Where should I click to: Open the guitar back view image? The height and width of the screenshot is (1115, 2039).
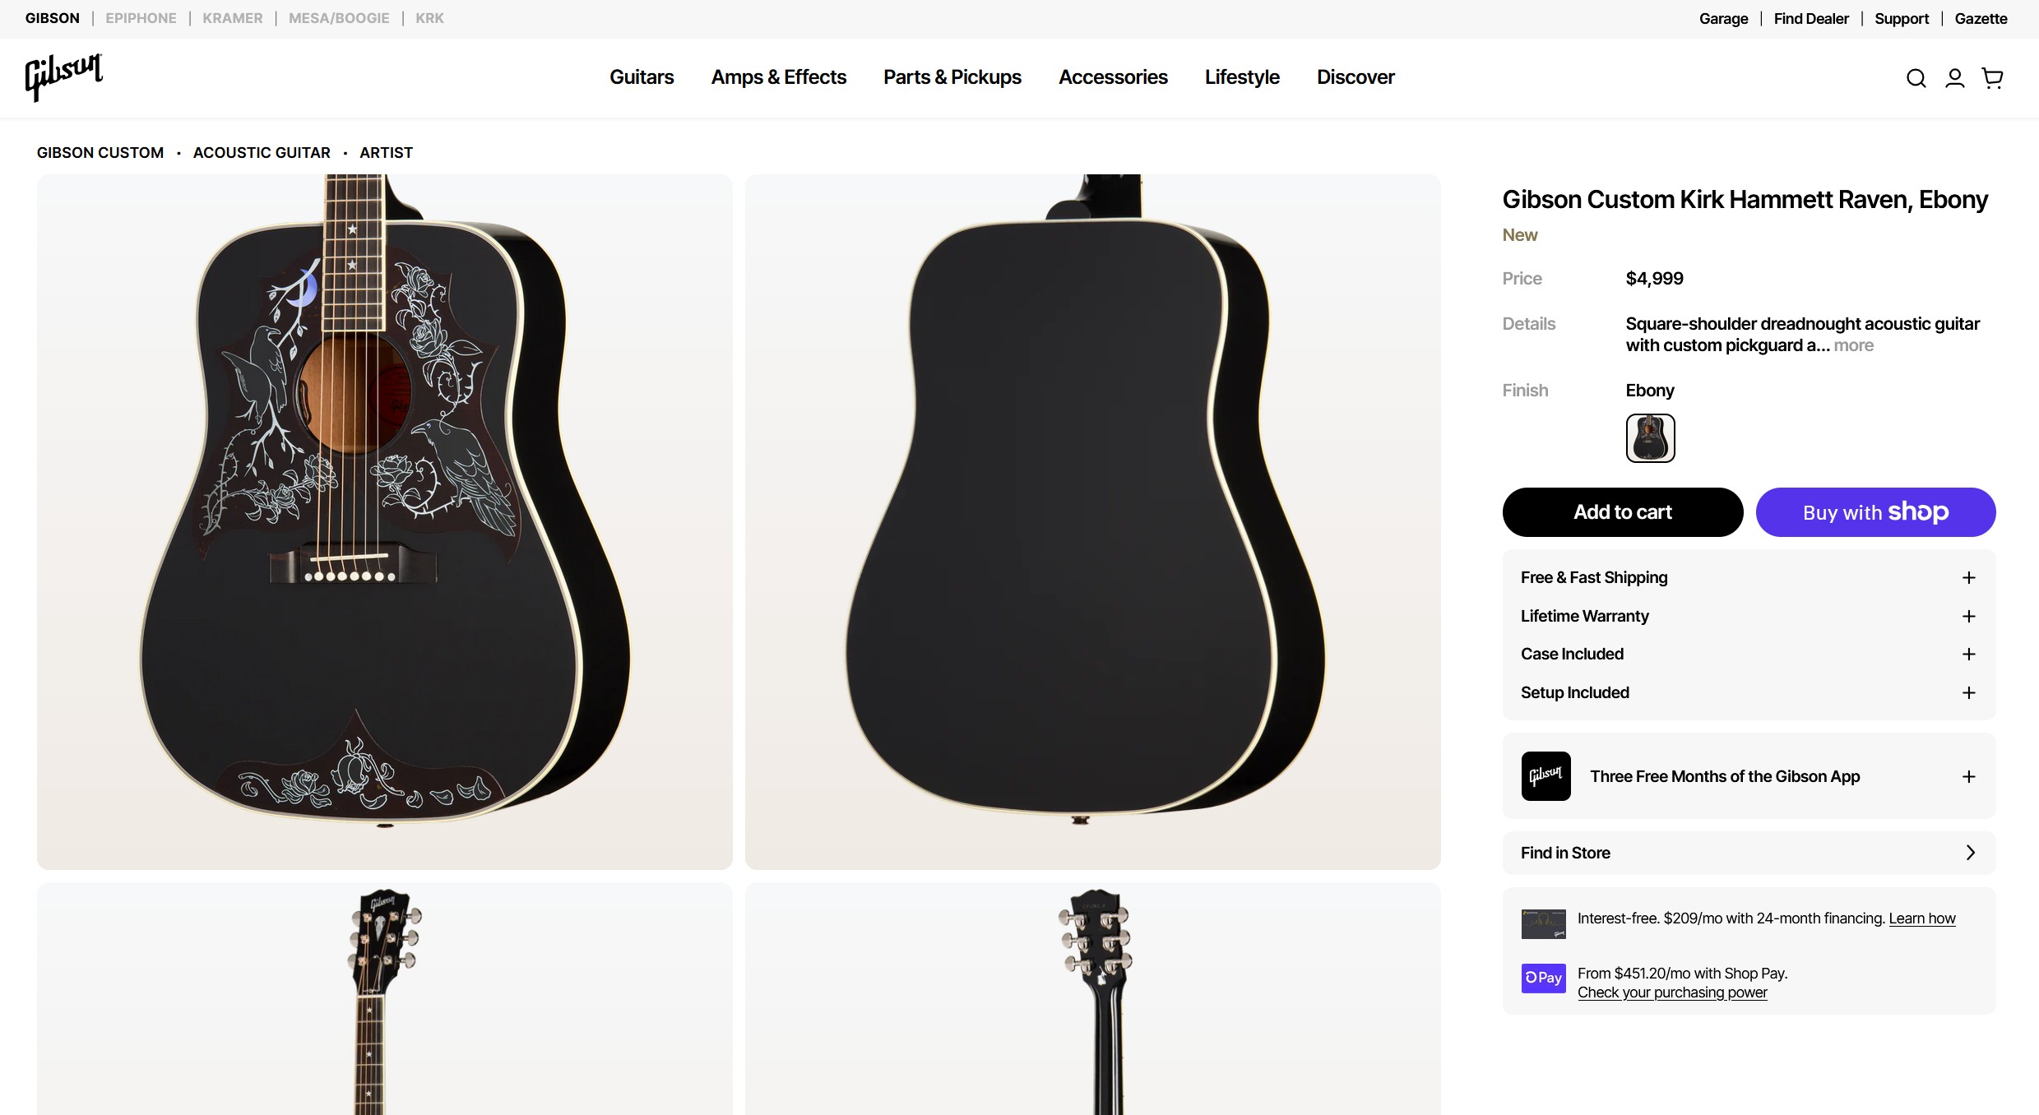(1092, 521)
